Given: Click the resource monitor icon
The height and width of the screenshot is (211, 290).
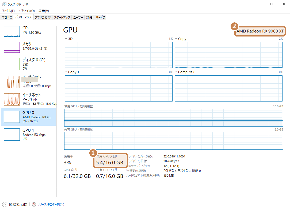Looking at the screenshot, I should tap(34, 204).
